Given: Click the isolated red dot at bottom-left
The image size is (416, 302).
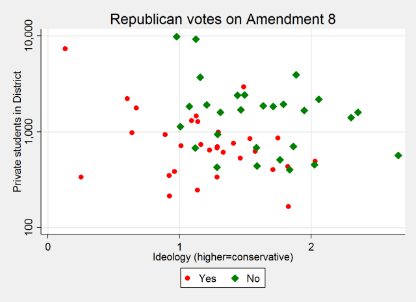Looking at the screenshot, I should click(81, 177).
